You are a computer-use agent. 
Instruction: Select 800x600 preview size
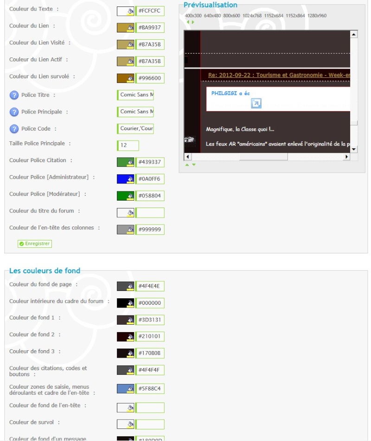point(232,16)
